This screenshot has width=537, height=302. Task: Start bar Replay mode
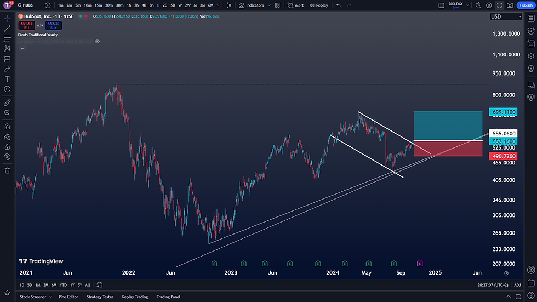coord(319,5)
